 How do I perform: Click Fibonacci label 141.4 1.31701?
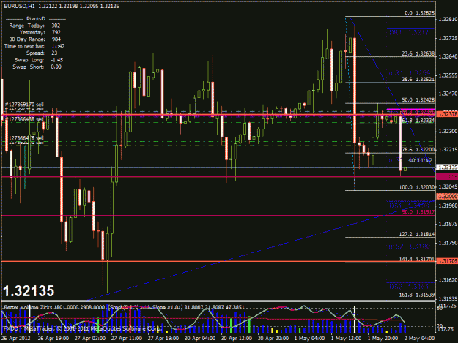(x=417, y=260)
